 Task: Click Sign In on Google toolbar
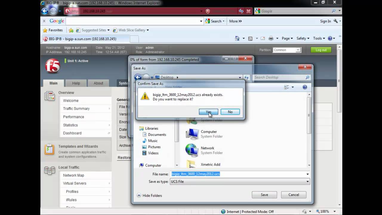coord(325,21)
